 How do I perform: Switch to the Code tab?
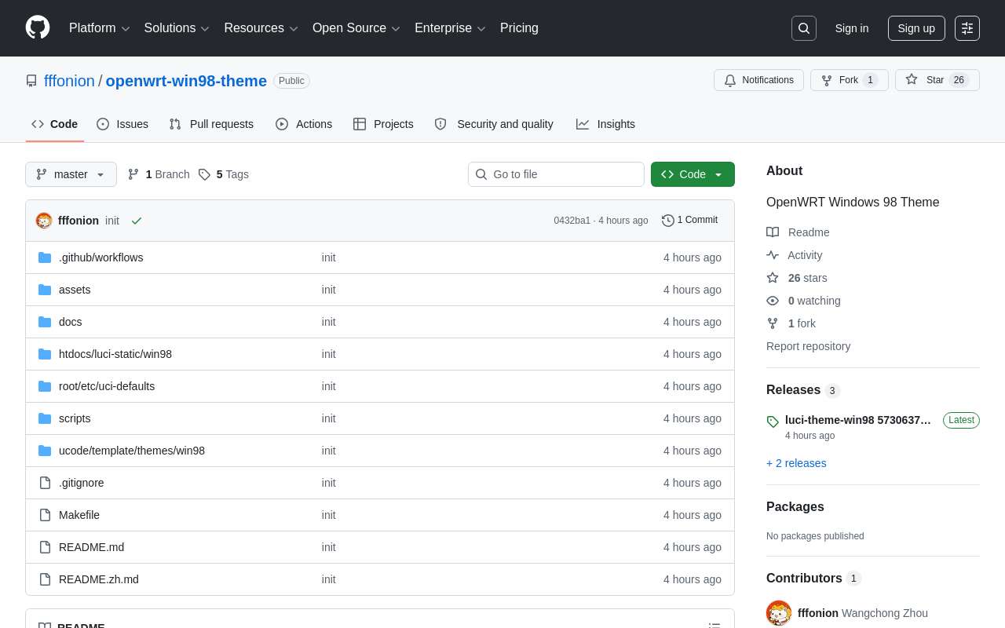coord(55,124)
